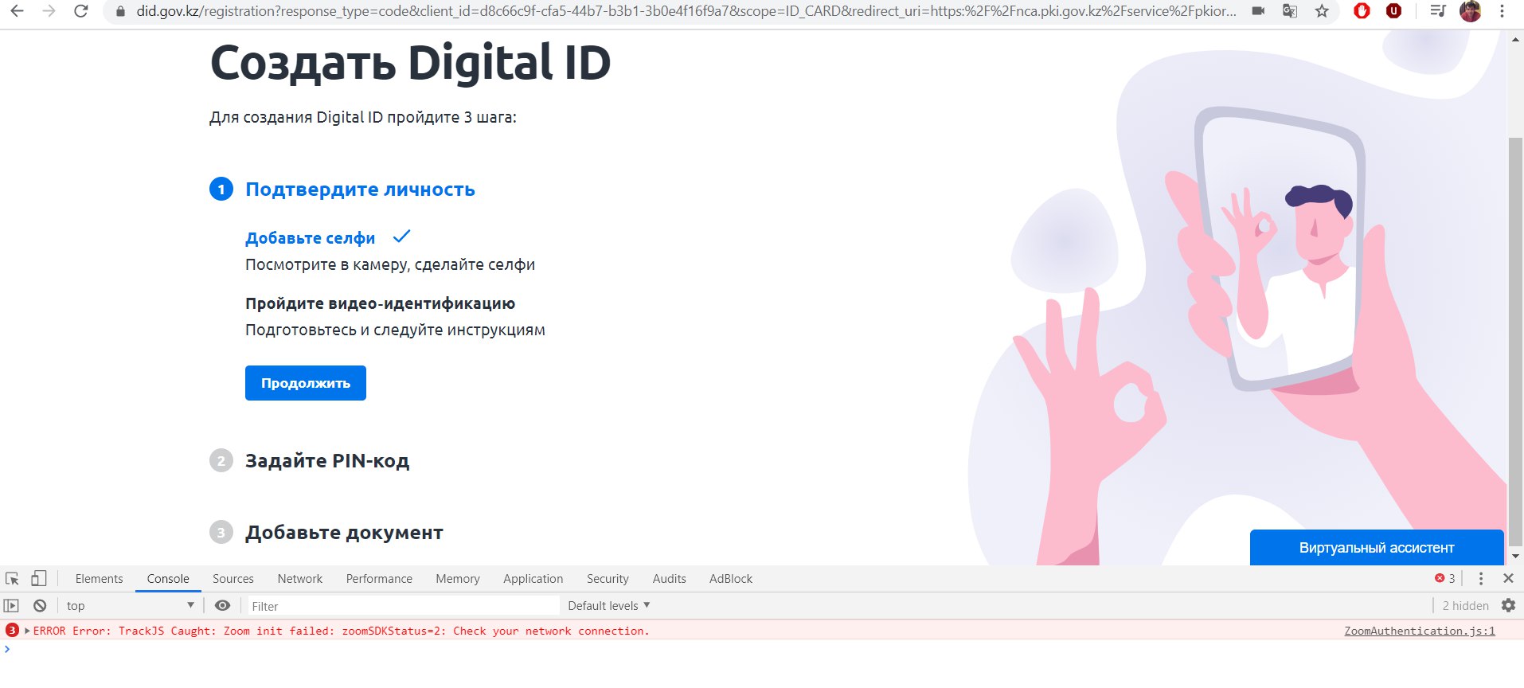The height and width of the screenshot is (688, 1524).
Task: Open the Default levels dropdown
Action: point(609,606)
